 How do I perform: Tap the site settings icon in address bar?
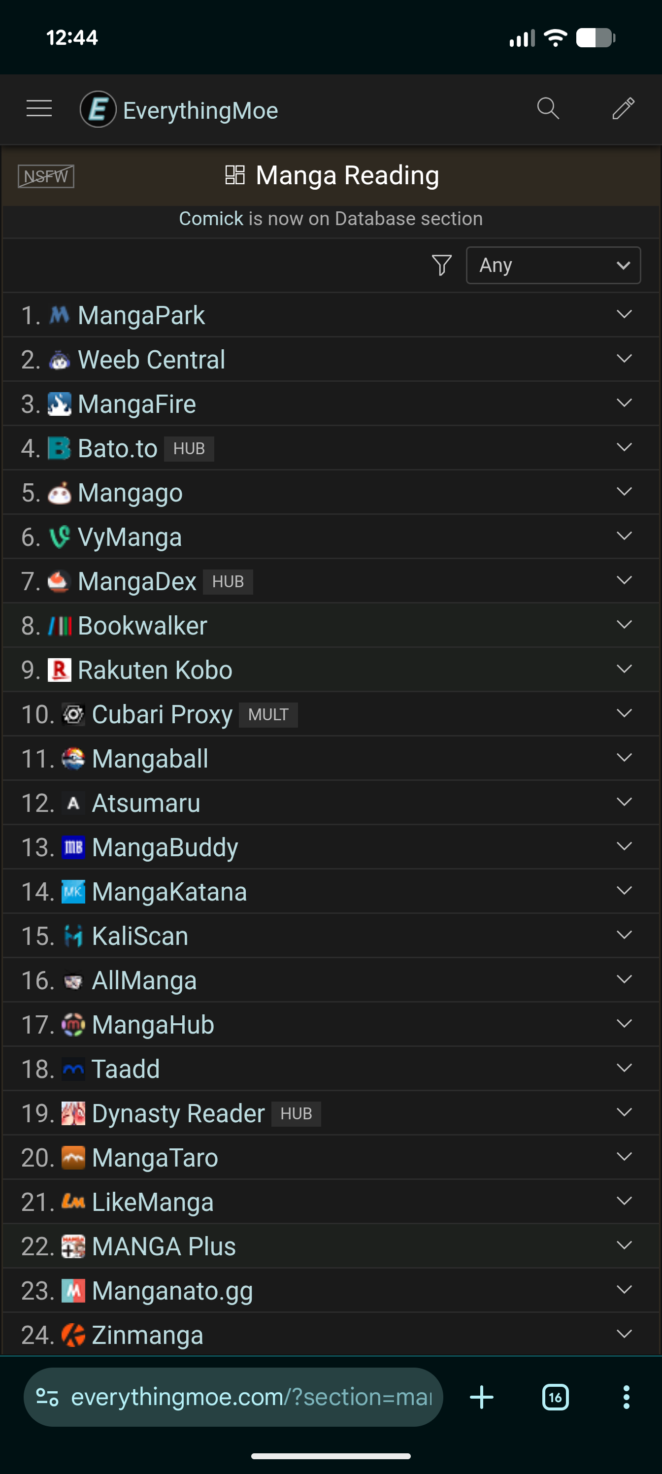(x=47, y=1397)
